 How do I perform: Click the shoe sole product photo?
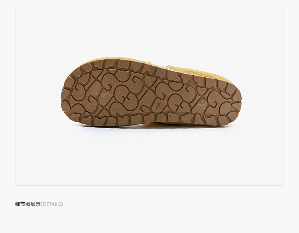(x=151, y=92)
